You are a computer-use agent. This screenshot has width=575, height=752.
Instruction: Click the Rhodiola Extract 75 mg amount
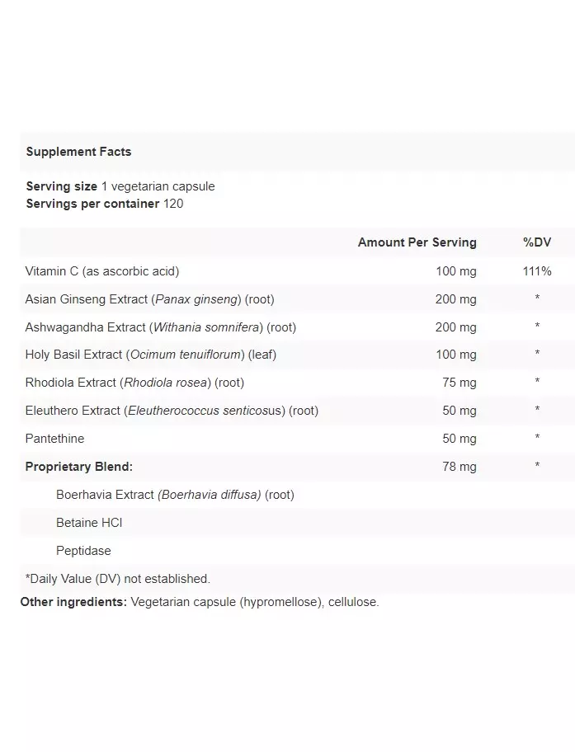click(460, 383)
